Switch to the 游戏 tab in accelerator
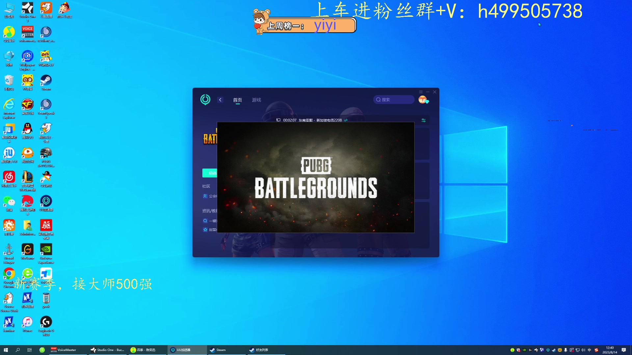The width and height of the screenshot is (632, 355). (x=256, y=100)
